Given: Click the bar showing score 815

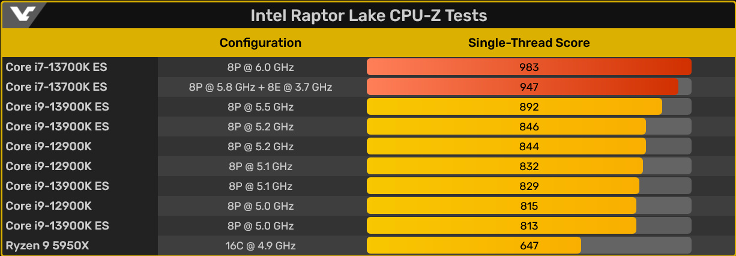Looking at the screenshot, I should [501, 206].
